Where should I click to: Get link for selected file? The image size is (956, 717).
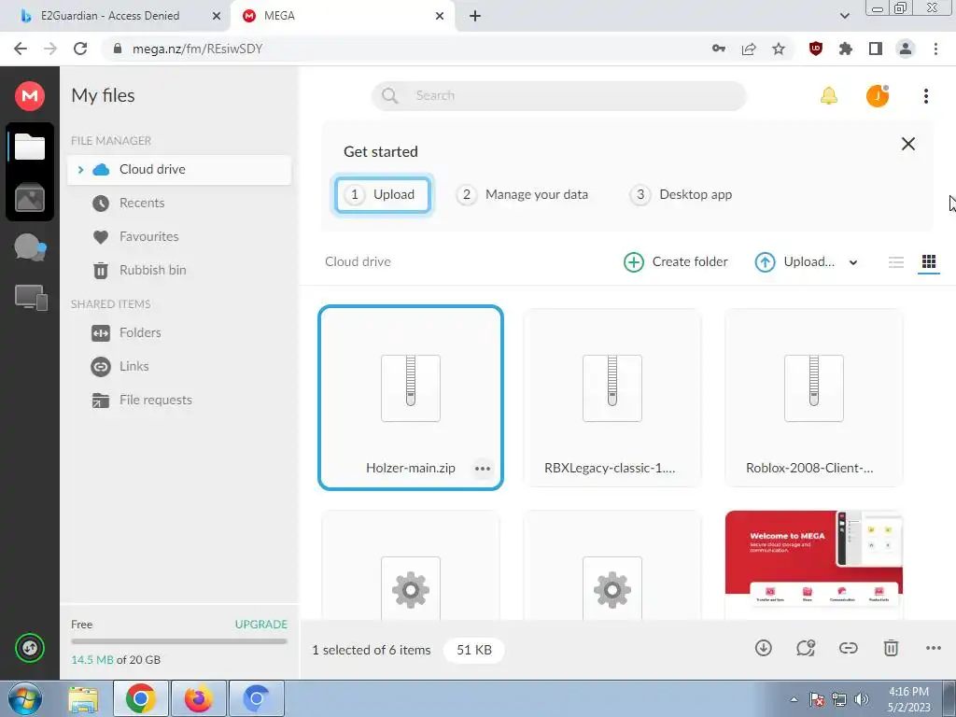coord(848,648)
